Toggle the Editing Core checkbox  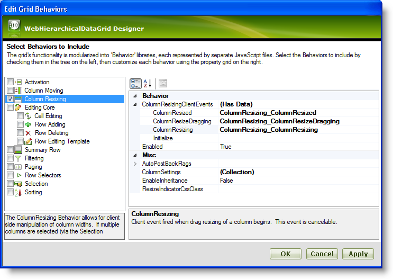(x=10, y=107)
